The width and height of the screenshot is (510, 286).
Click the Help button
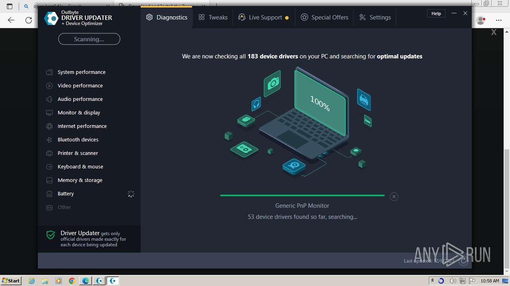coord(436,14)
